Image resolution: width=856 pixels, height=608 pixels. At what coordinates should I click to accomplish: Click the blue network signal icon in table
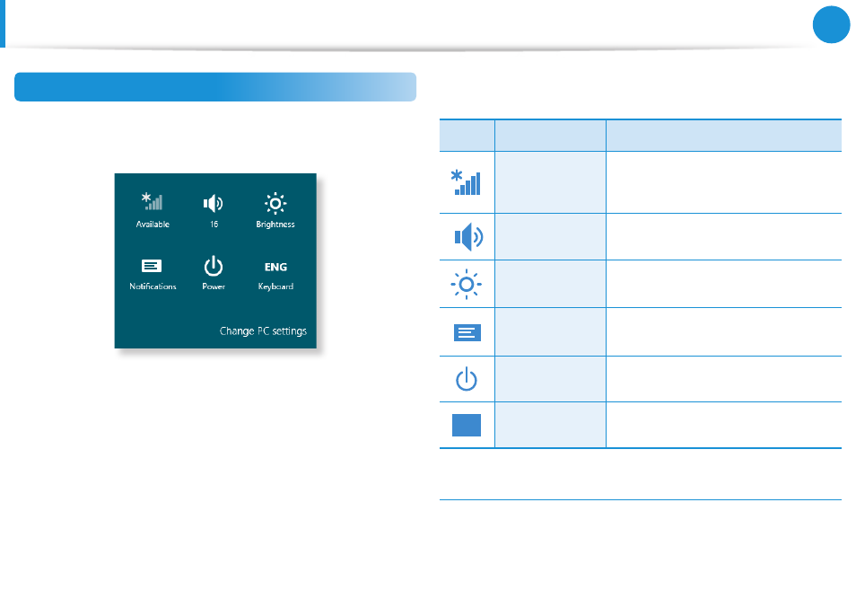466,182
